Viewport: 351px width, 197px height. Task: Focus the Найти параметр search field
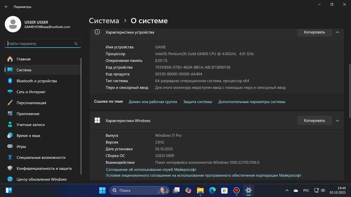tap(42, 43)
